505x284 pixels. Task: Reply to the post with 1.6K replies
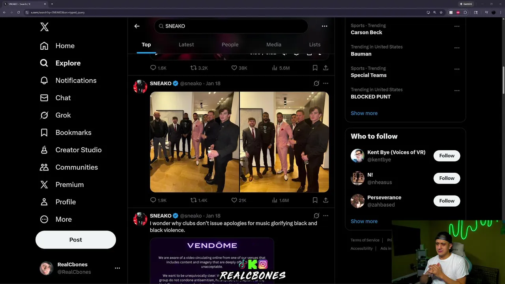[158, 68]
